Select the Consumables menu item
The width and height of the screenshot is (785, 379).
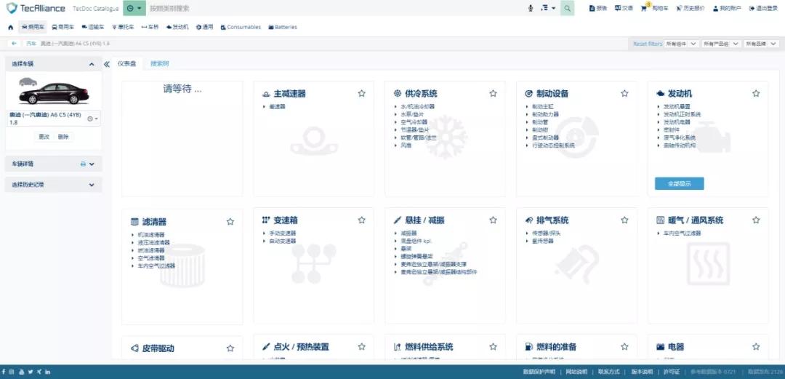tap(241, 27)
